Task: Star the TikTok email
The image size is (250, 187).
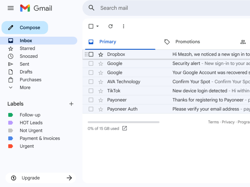Action: [100, 91]
